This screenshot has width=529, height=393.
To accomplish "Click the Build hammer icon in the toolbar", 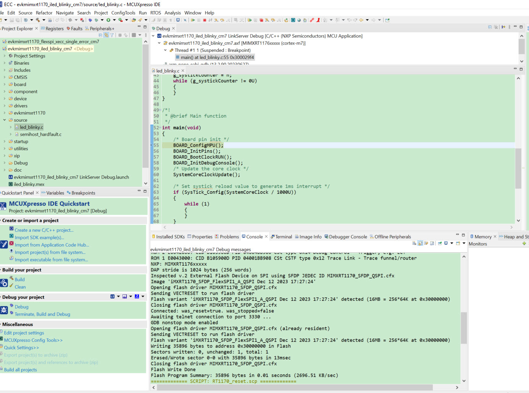I will click(38, 20).
